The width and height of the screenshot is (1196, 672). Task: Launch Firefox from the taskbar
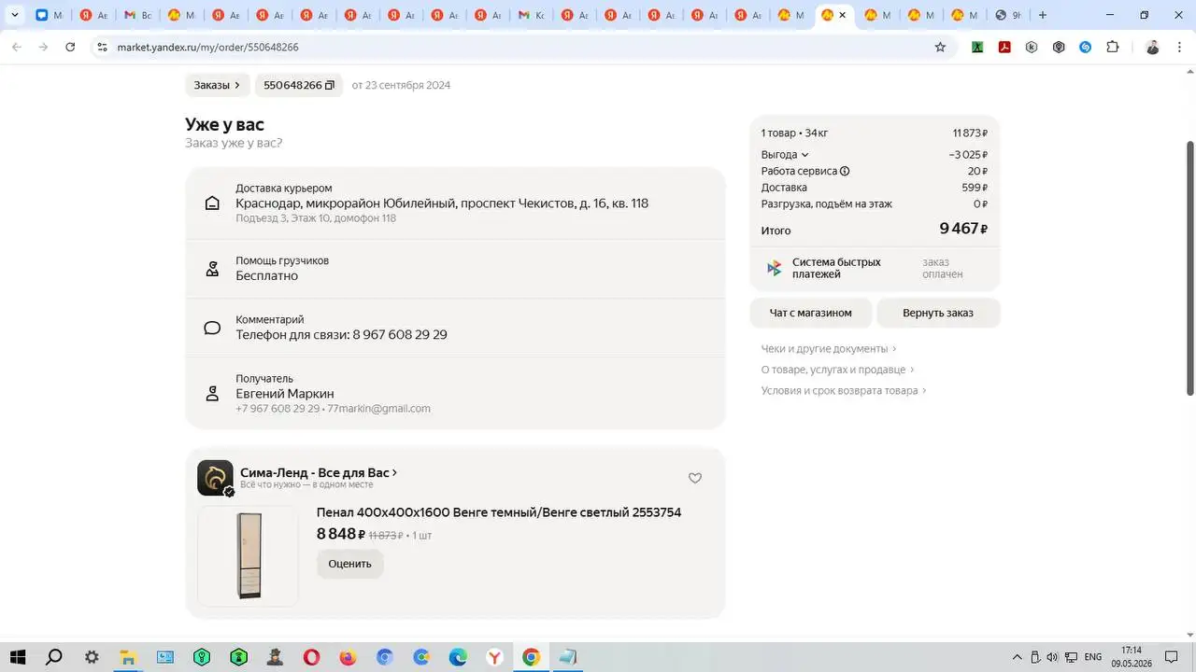click(x=348, y=657)
